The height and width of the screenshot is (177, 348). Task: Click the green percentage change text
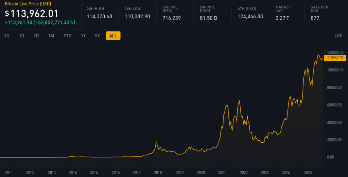click(x=40, y=23)
